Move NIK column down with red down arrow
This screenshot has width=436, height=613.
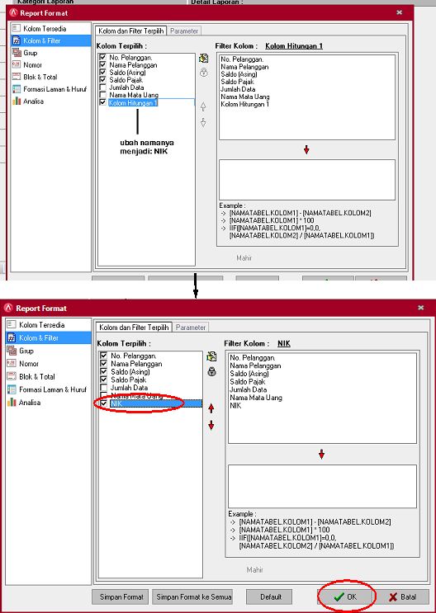(x=211, y=426)
